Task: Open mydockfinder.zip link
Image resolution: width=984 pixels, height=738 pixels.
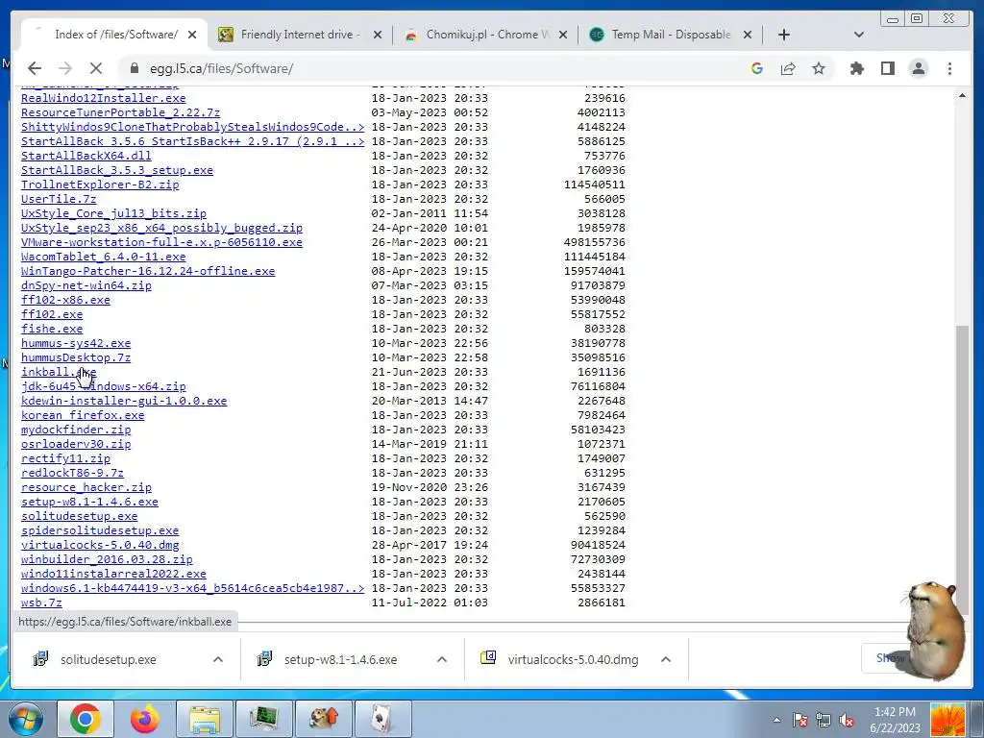Action: [x=76, y=430]
